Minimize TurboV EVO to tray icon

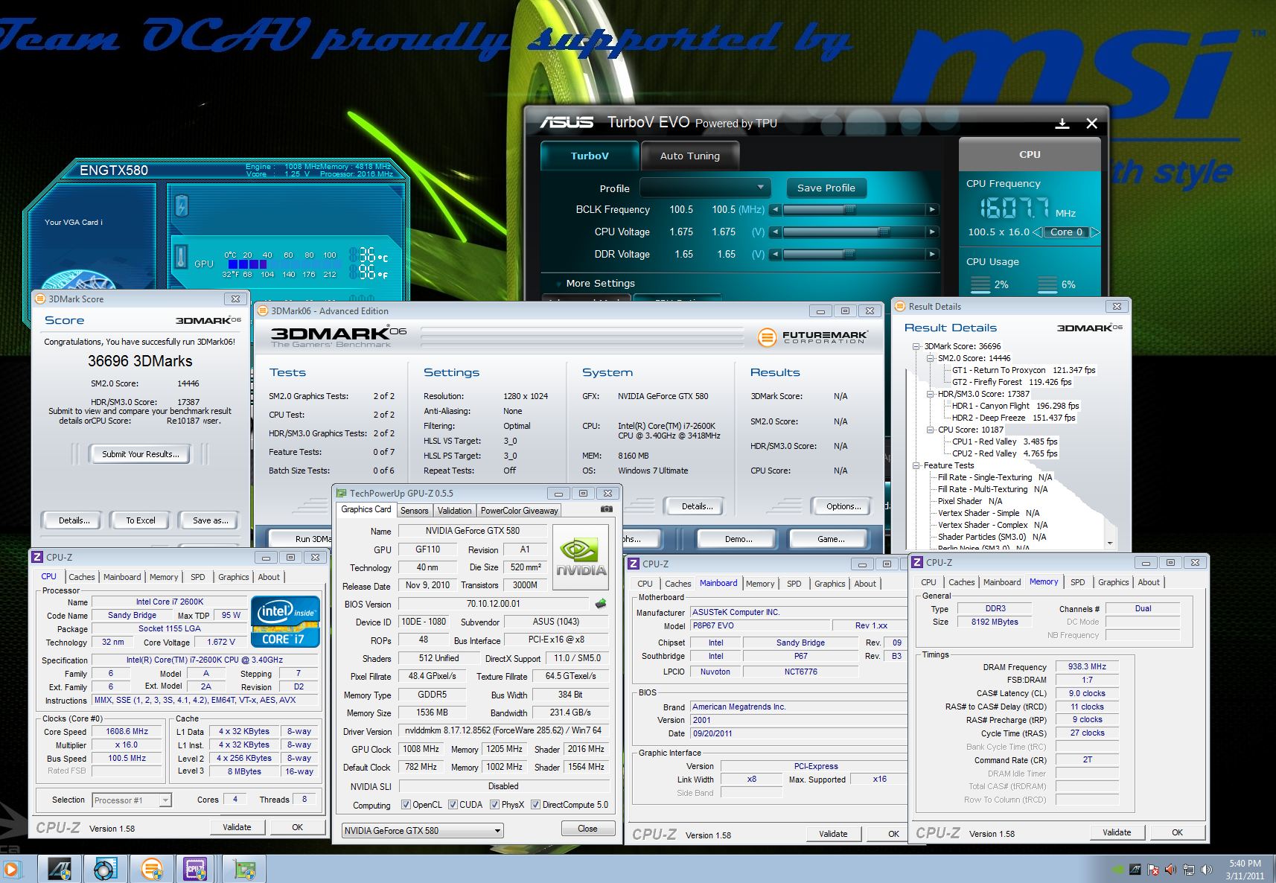click(1062, 124)
